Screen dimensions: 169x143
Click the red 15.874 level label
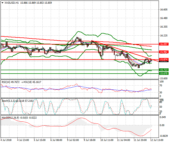pyautogui.click(x=163, y=60)
